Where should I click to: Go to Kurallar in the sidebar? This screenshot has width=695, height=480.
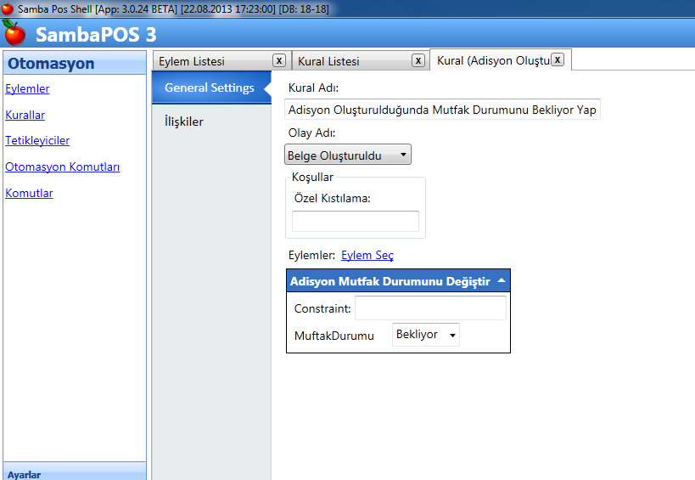pos(25,115)
